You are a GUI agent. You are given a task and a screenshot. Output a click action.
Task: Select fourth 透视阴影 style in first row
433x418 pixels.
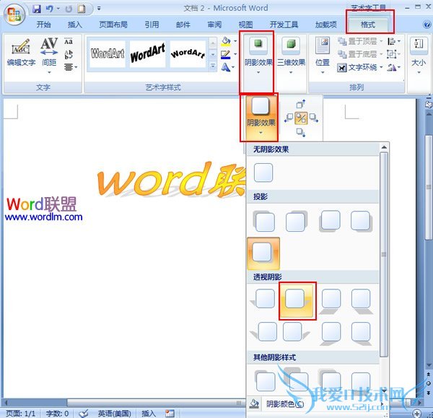click(x=362, y=300)
